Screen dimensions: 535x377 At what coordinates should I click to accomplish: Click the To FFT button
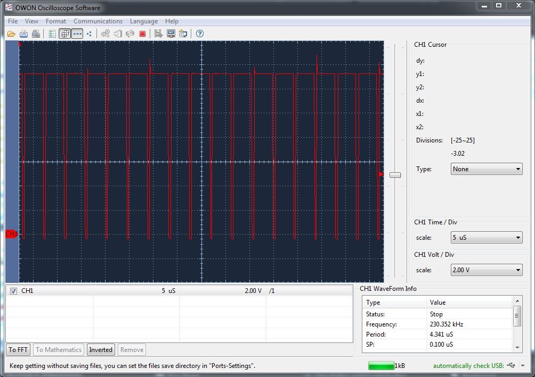point(18,350)
